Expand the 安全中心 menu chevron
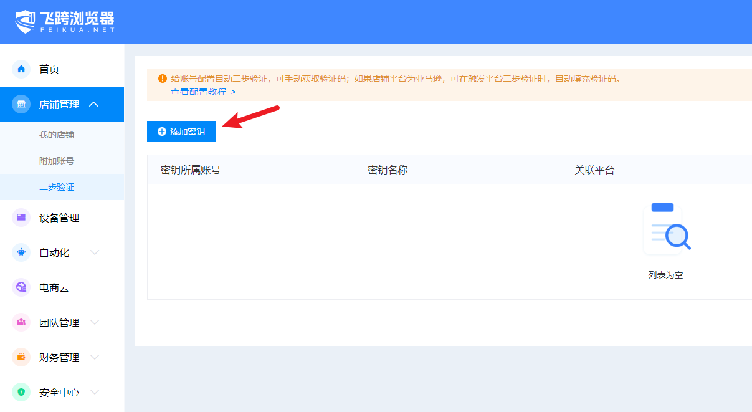 coord(95,392)
